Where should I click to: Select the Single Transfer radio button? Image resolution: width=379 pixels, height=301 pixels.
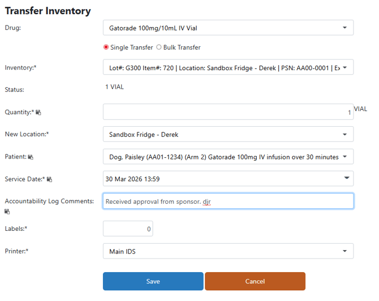[106, 47]
